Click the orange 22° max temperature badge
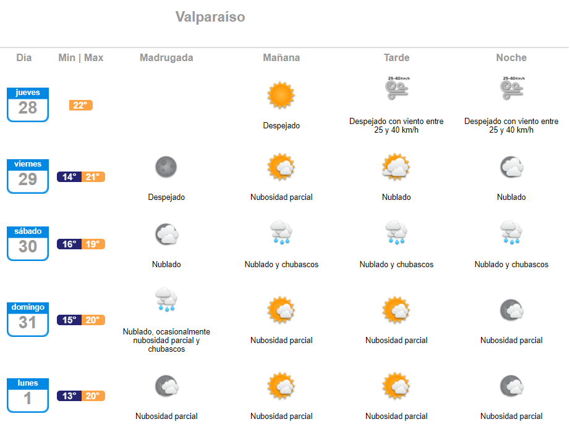The image size is (570, 427). click(81, 106)
